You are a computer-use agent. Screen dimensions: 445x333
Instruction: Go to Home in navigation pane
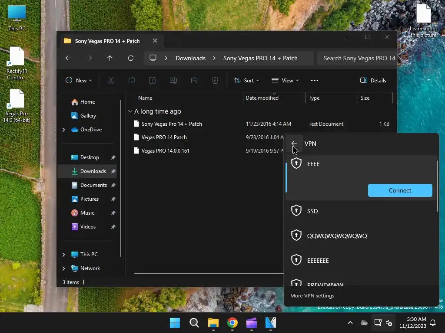(87, 102)
